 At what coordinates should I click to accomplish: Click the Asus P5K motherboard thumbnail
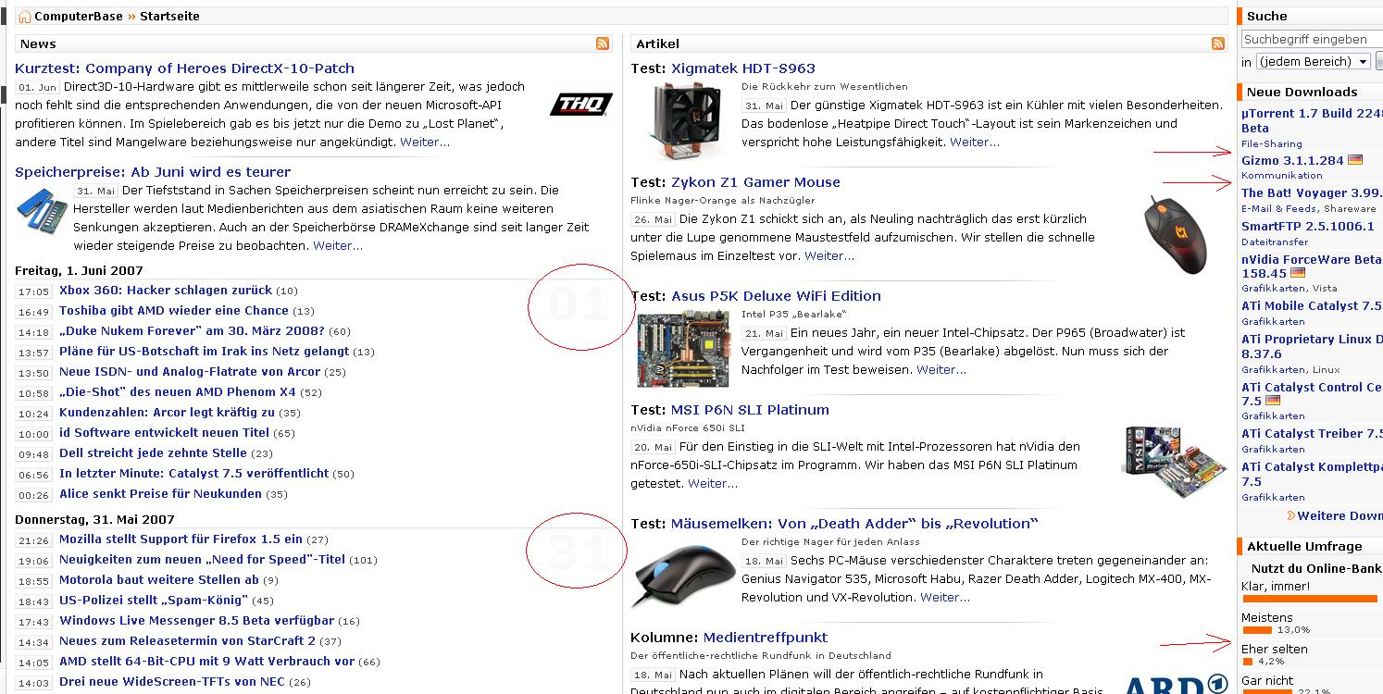point(683,348)
